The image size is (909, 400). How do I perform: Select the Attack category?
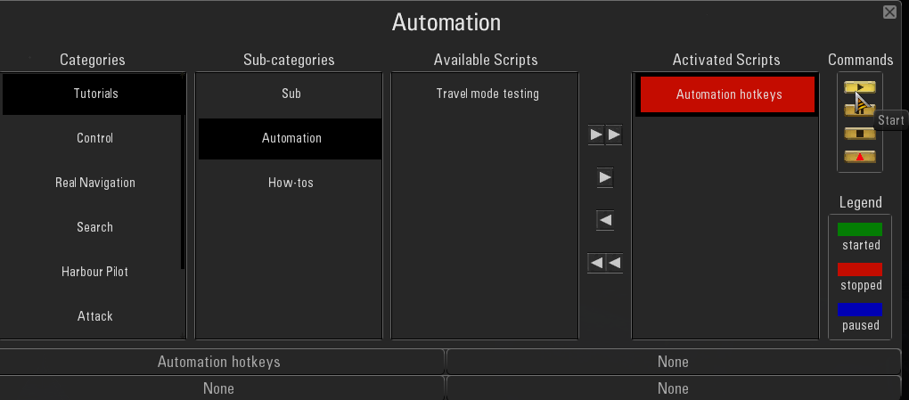point(92,316)
